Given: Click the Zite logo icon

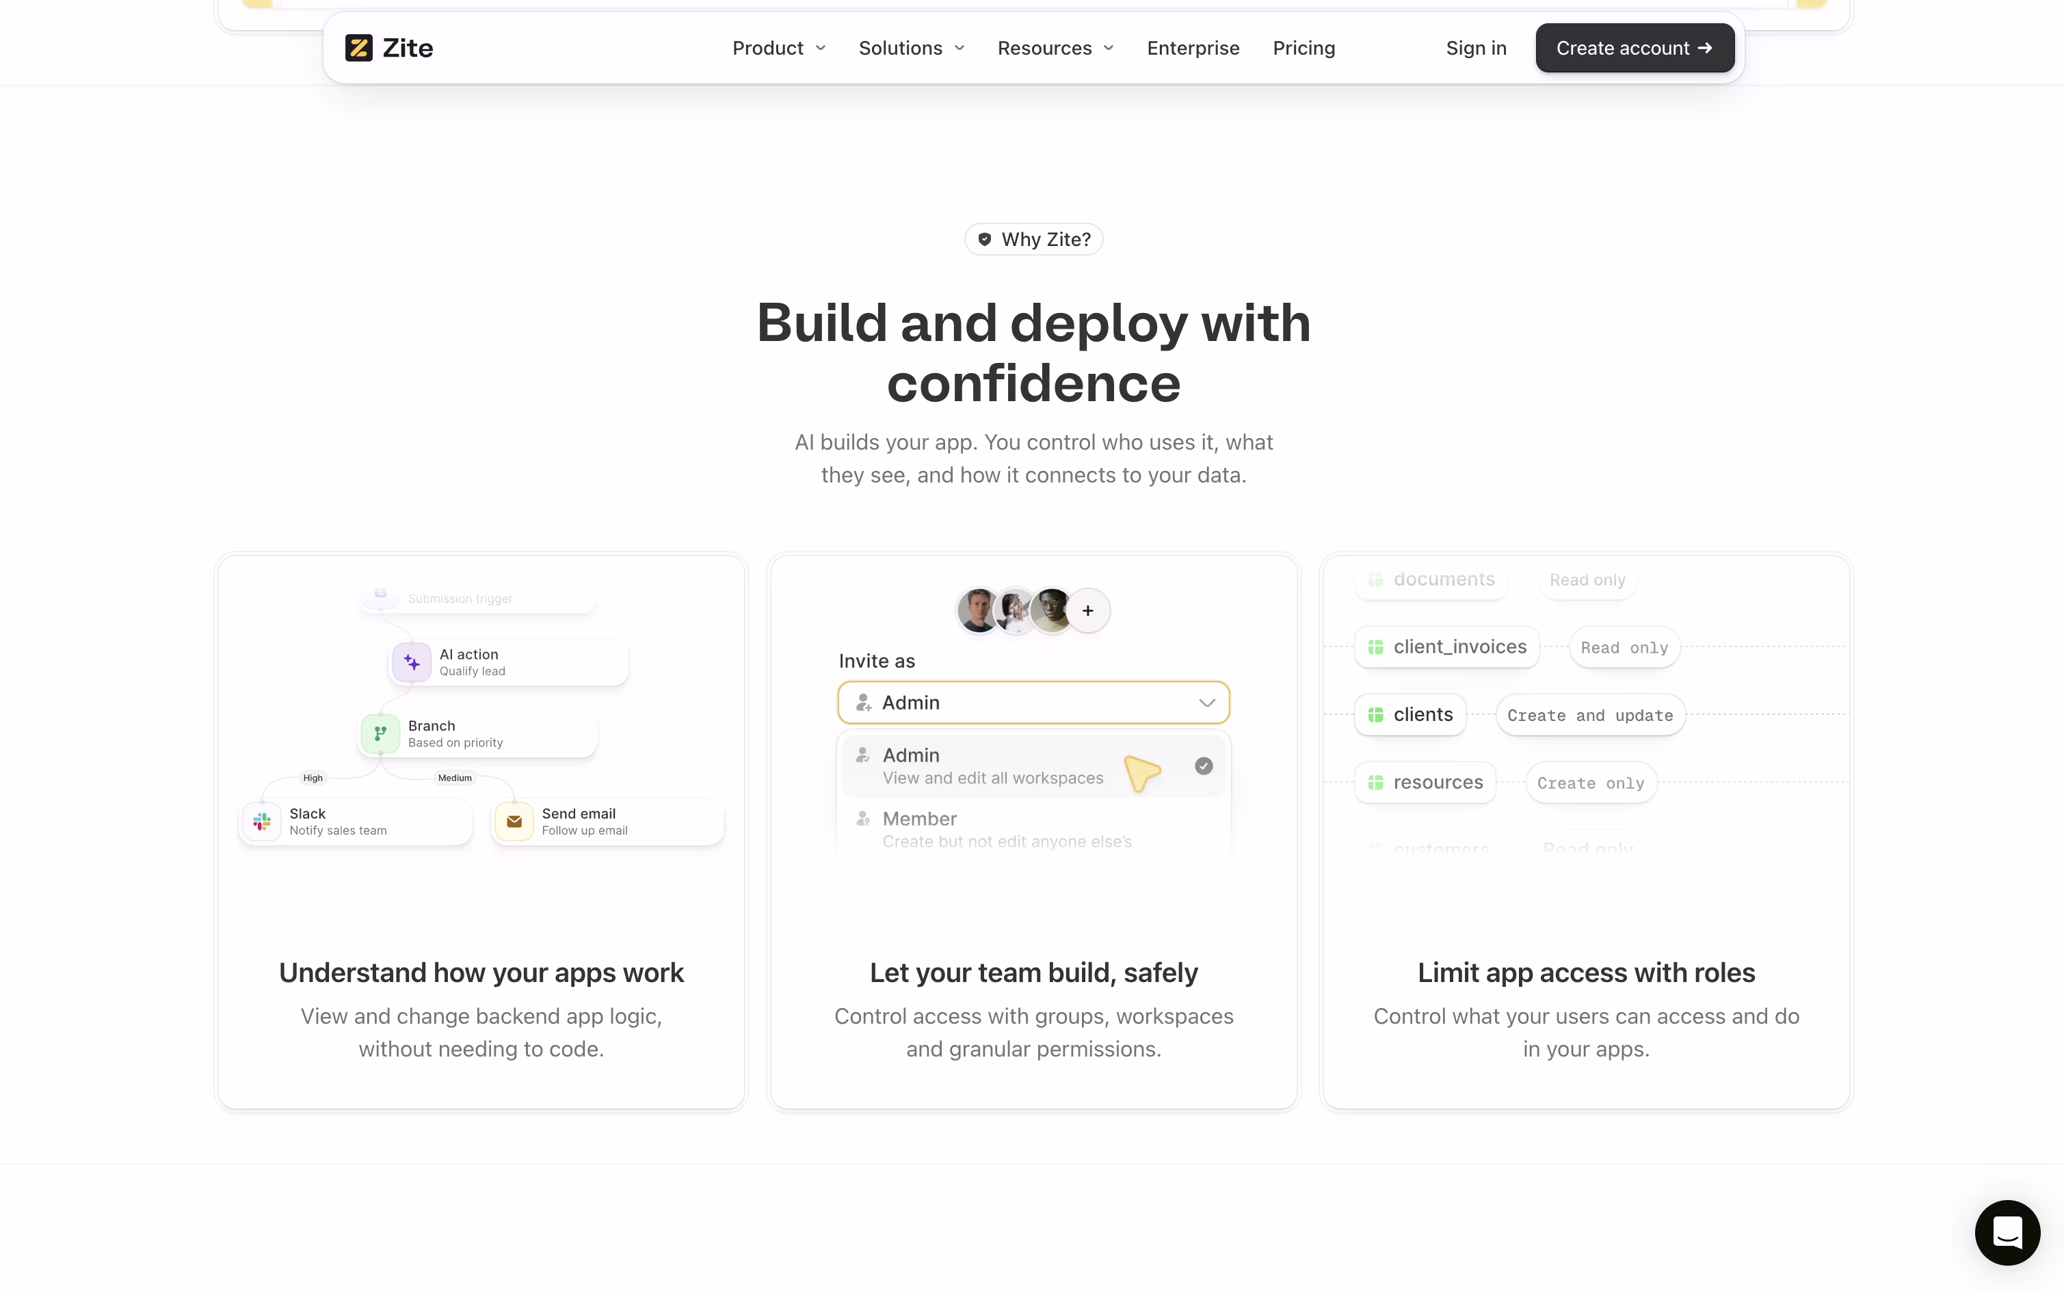Looking at the screenshot, I should coord(358,48).
